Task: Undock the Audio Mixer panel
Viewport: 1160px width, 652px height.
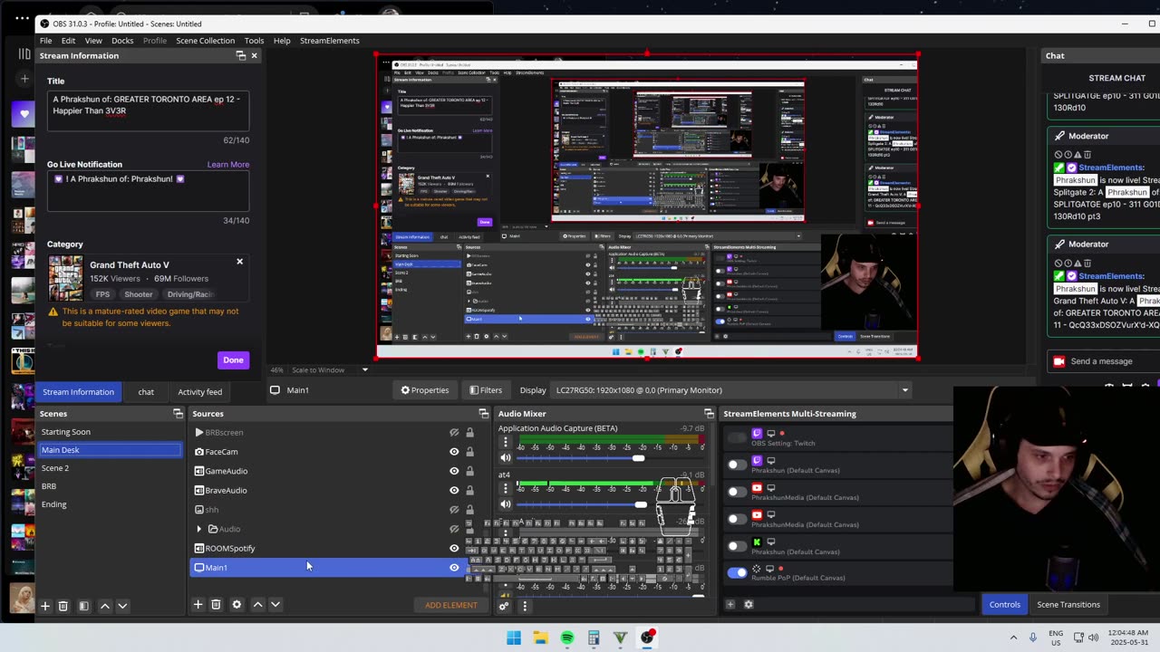Action: point(709,414)
